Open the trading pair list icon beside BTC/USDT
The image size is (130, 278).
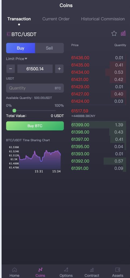9,34
